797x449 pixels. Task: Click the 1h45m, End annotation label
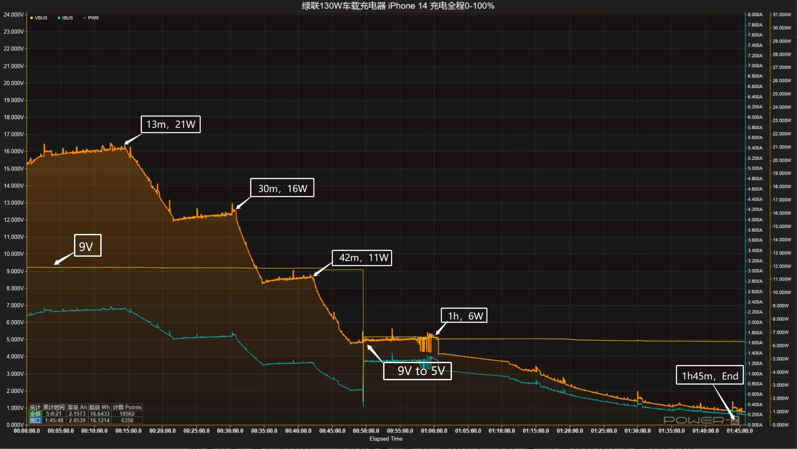pyautogui.click(x=709, y=375)
